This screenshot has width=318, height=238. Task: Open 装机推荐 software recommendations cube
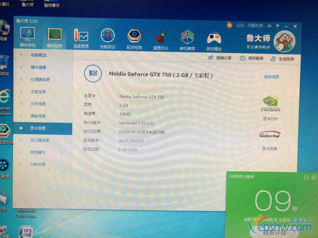point(187,40)
